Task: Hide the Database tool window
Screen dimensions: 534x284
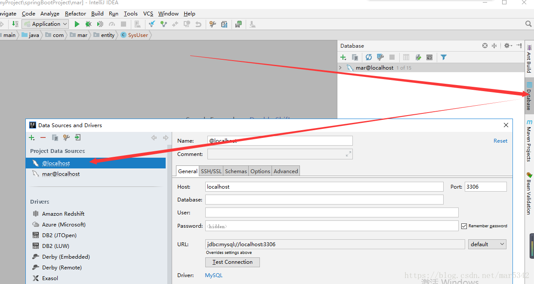Action: (519, 46)
